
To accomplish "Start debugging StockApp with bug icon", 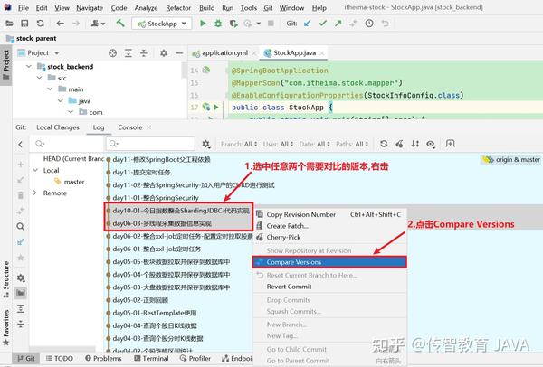I will pyautogui.click(x=218, y=24).
